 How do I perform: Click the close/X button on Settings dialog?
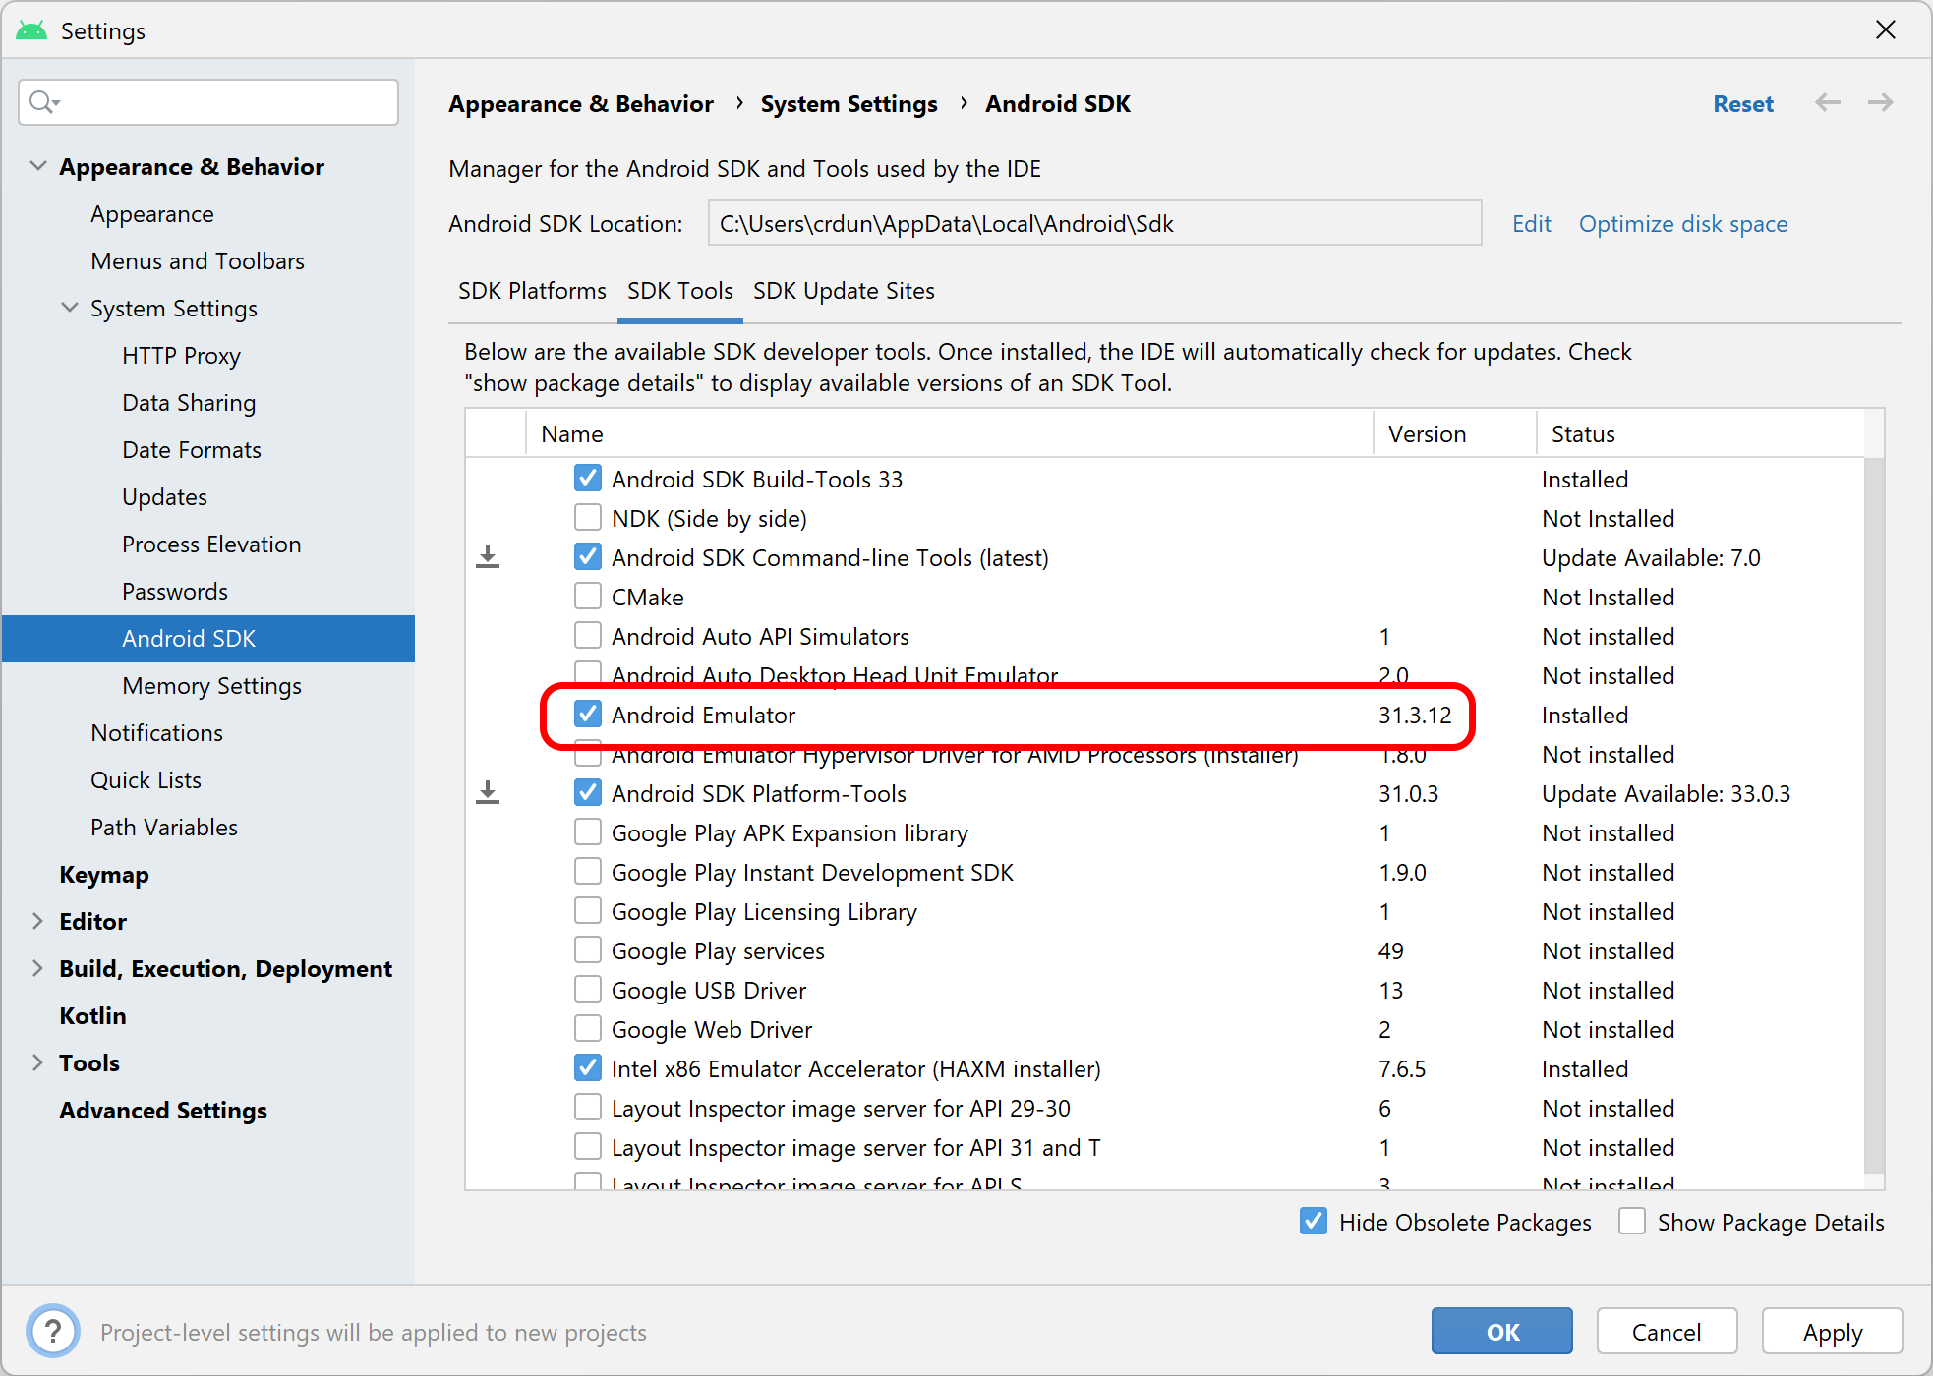pos(1886,24)
